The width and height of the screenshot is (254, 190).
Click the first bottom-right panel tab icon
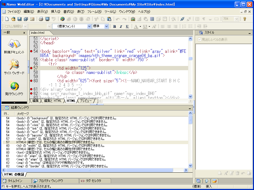[x=198, y=181]
